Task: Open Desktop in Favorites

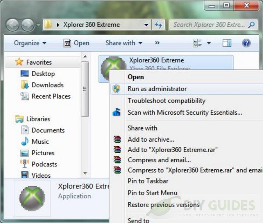Action: click(x=43, y=74)
